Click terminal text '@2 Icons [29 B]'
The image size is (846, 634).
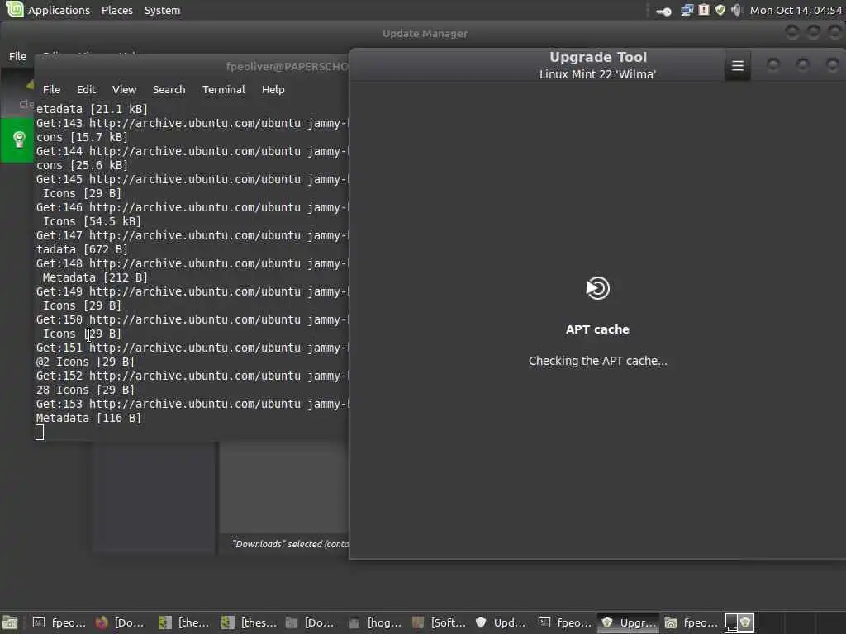click(85, 362)
